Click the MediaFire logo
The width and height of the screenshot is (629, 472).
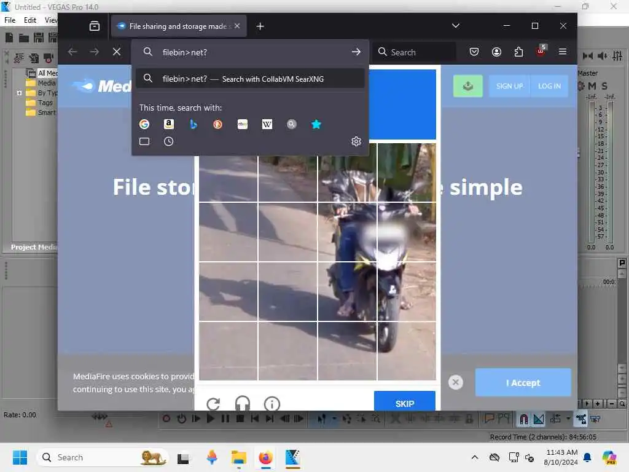coord(103,86)
